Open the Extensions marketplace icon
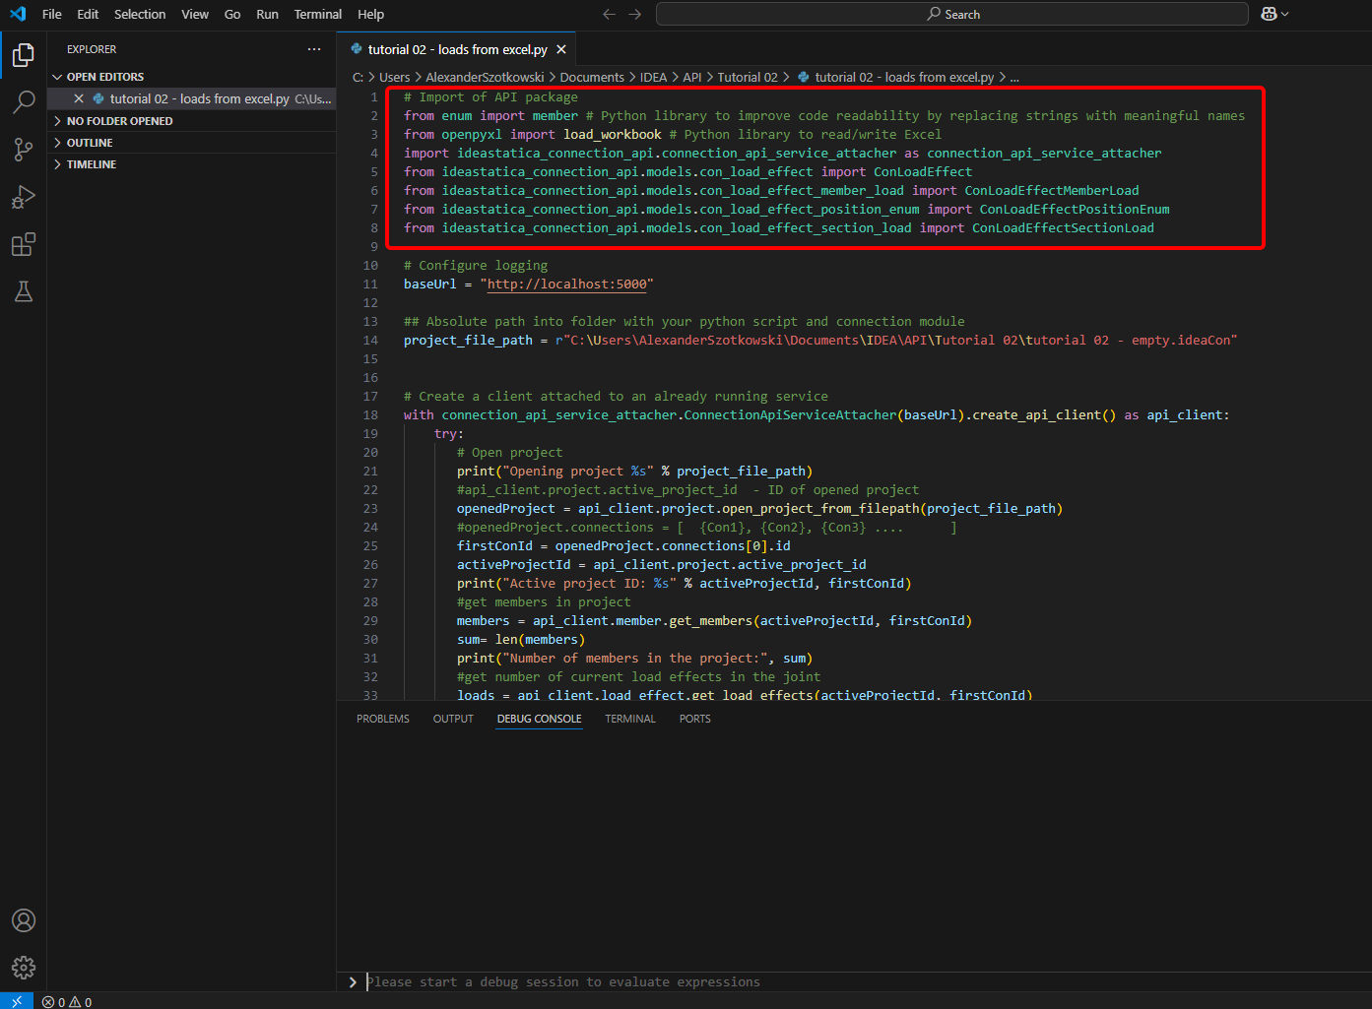Image resolution: width=1372 pixels, height=1009 pixels. click(23, 244)
